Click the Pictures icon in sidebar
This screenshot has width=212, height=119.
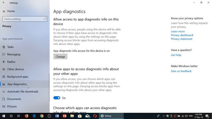tap(4, 106)
